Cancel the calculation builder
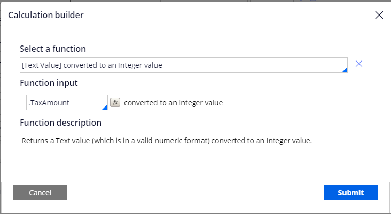The height and width of the screenshot is (214, 391). (x=40, y=192)
